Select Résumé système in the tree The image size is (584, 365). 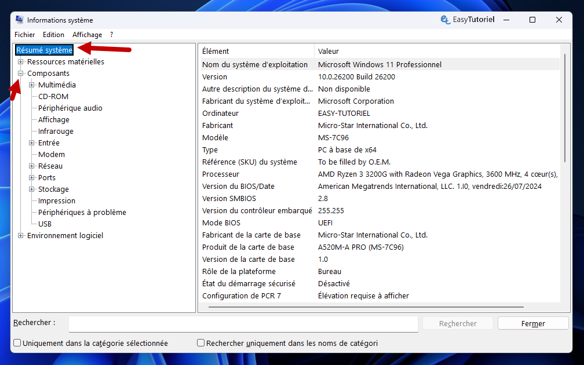[44, 50]
